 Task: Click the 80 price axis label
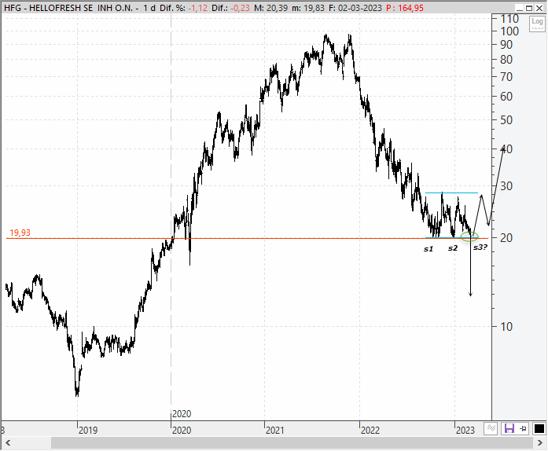[506, 60]
